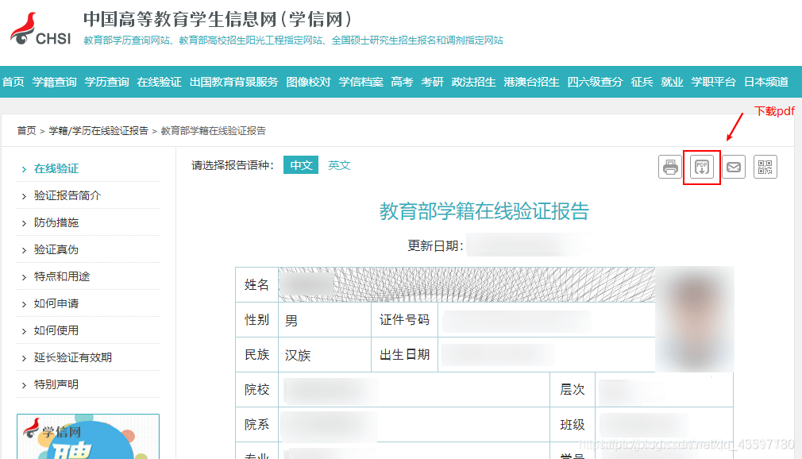The height and width of the screenshot is (459, 802).
Task: Open 防伪措施 in the sidebar
Action: [x=56, y=222]
